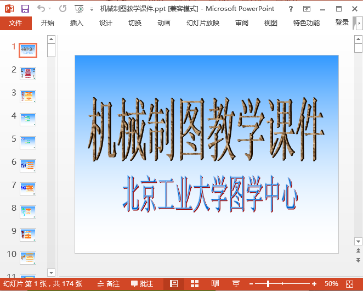Switch to the 切换 tab

click(x=135, y=23)
